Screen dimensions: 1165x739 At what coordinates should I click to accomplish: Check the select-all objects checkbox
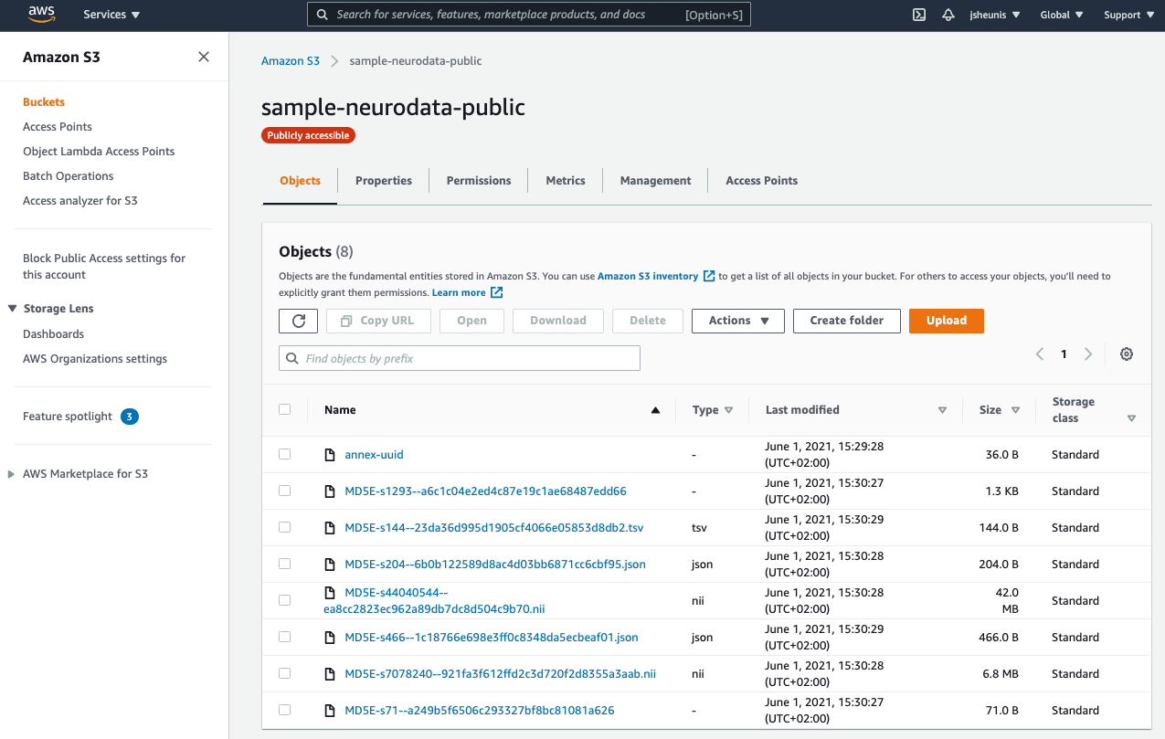[284, 409]
